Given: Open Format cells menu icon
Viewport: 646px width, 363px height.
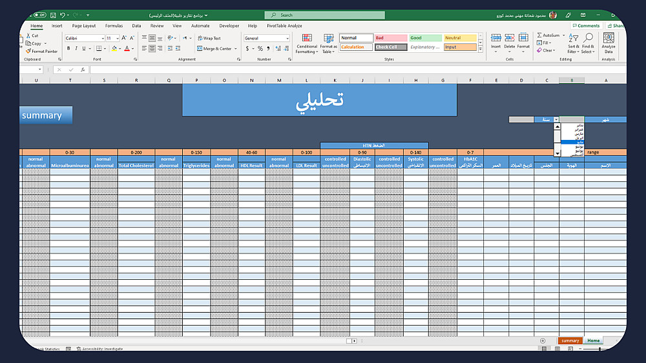Looking at the screenshot, I should click(523, 38).
